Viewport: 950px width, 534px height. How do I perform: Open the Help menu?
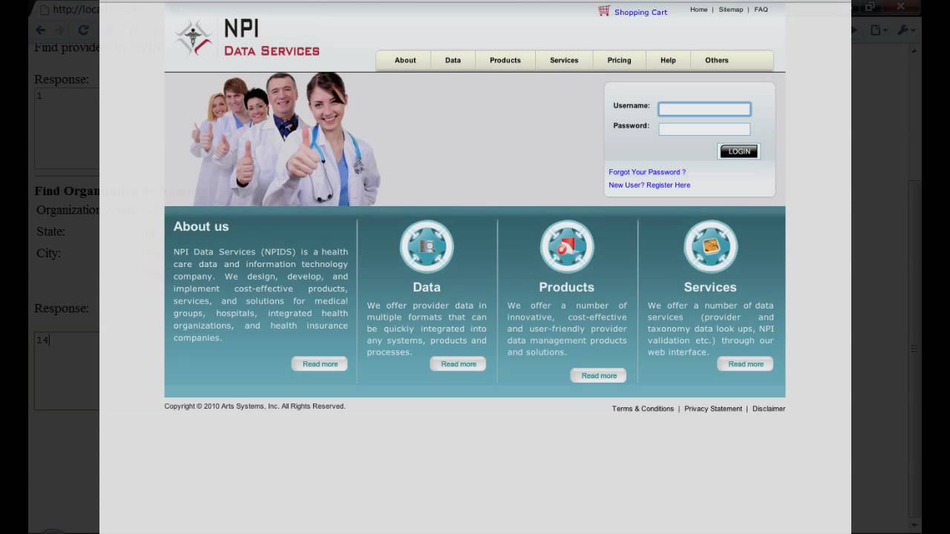click(x=668, y=60)
